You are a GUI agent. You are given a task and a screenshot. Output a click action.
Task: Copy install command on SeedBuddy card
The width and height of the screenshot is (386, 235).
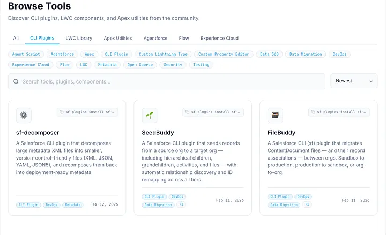click(x=213, y=112)
